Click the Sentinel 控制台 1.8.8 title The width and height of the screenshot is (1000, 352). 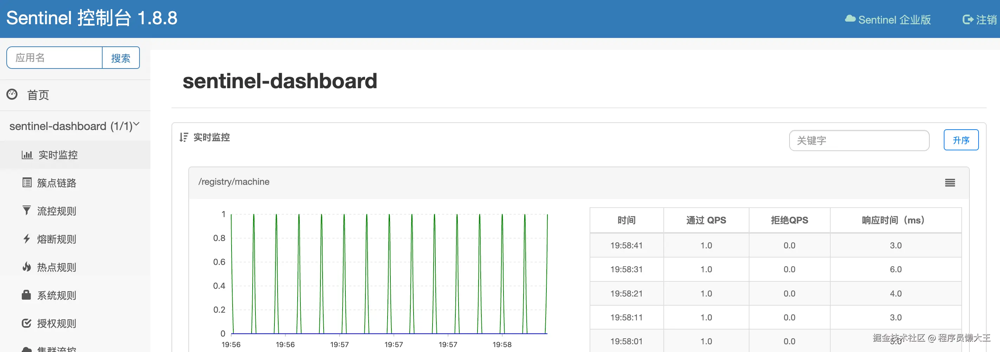(92, 18)
